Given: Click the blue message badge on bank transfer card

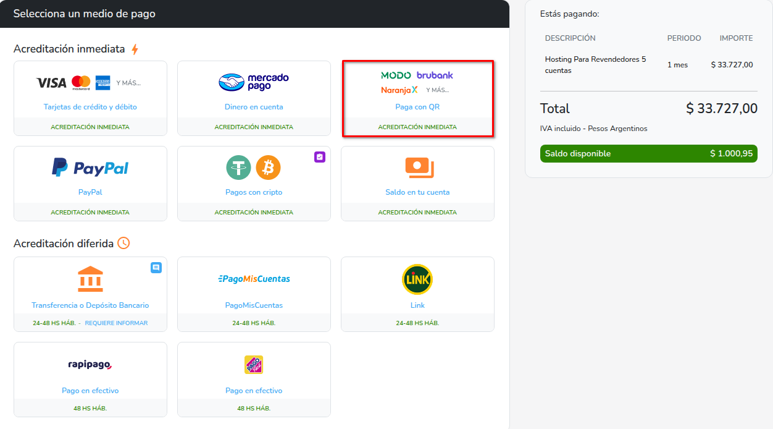Looking at the screenshot, I should point(156,268).
